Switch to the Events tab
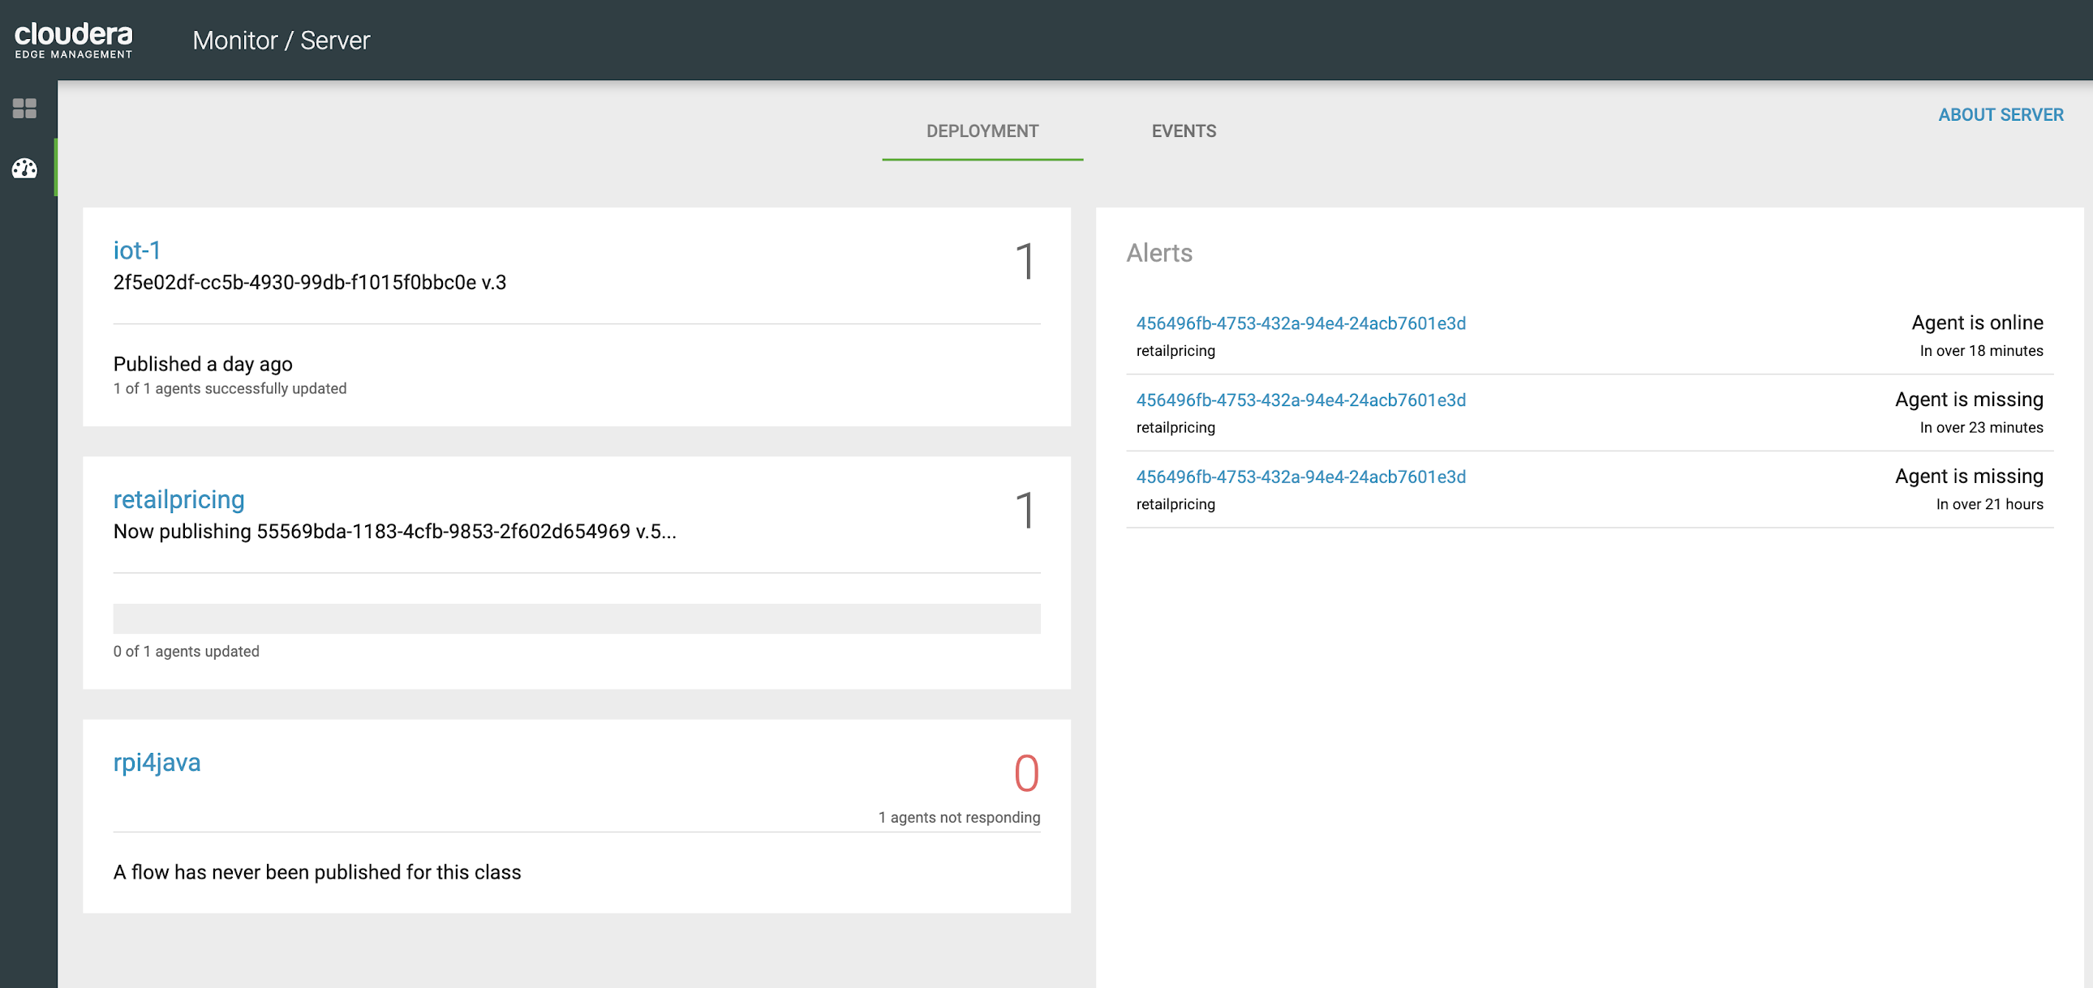Image resolution: width=2093 pixels, height=988 pixels. tap(1183, 130)
